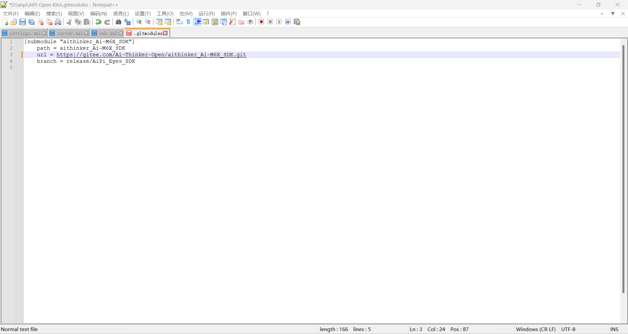Toggle show all characters pilcrow icon
This screenshot has height=334, width=628.
click(x=188, y=22)
